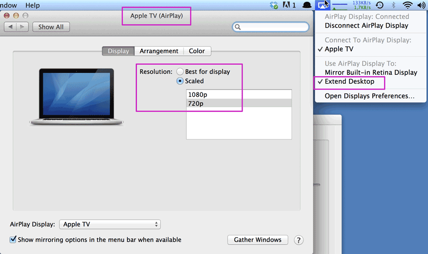Click the volume speaker icon

click(421, 5)
